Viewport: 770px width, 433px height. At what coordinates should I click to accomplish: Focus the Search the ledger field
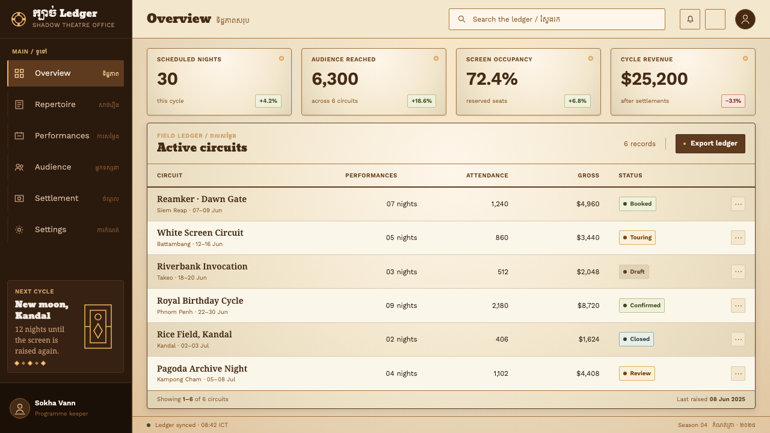[557, 19]
